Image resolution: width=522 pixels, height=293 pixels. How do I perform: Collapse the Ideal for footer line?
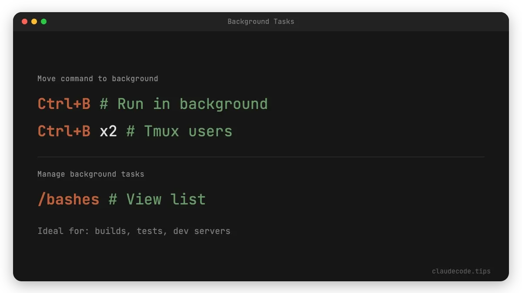click(x=134, y=231)
